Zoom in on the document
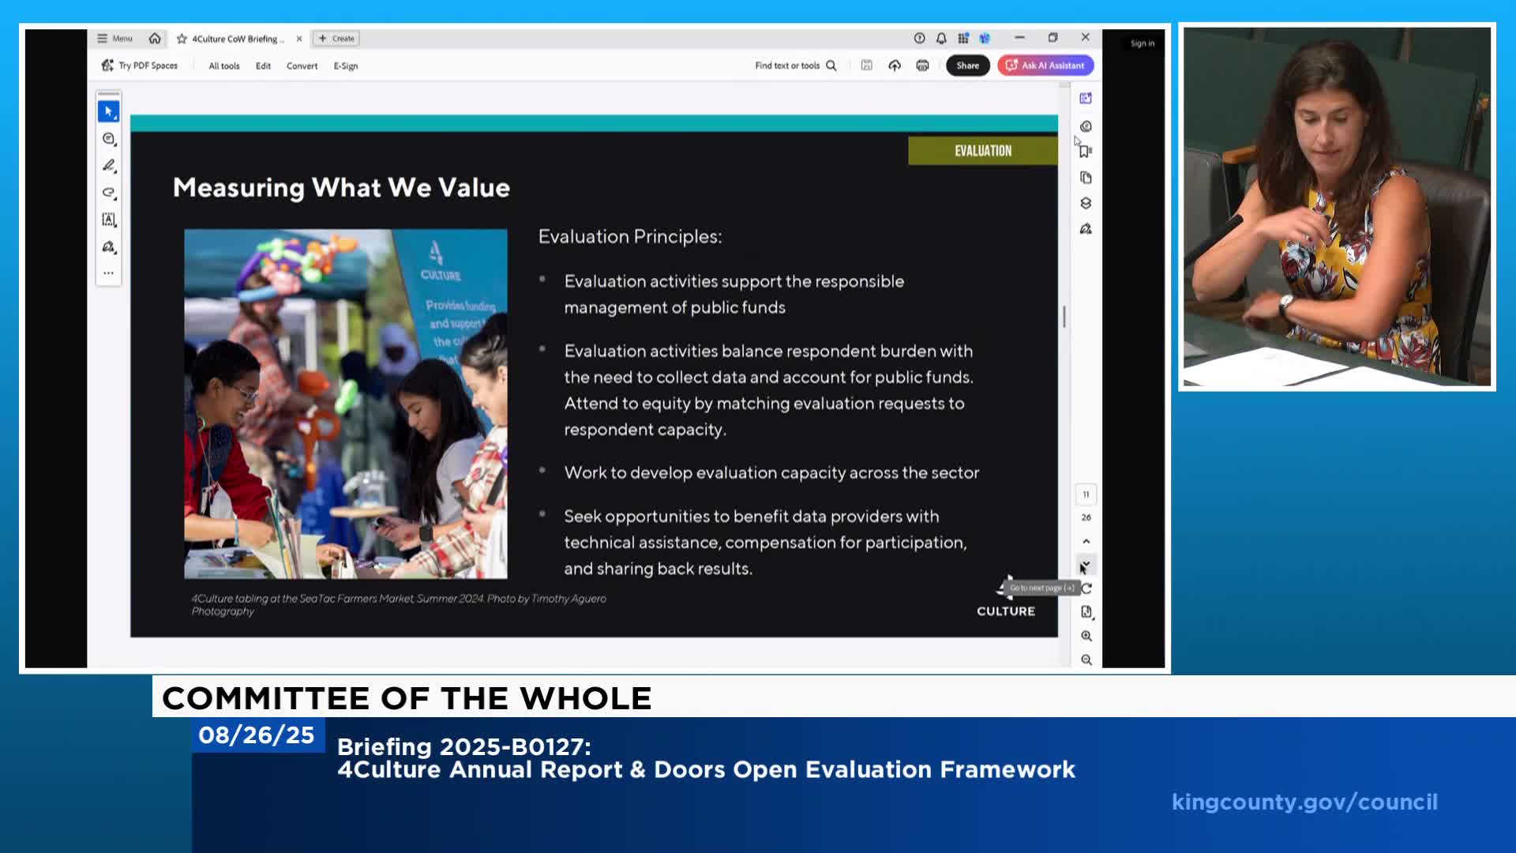This screenshot has height=853, width=1516. pos(1086,636)
